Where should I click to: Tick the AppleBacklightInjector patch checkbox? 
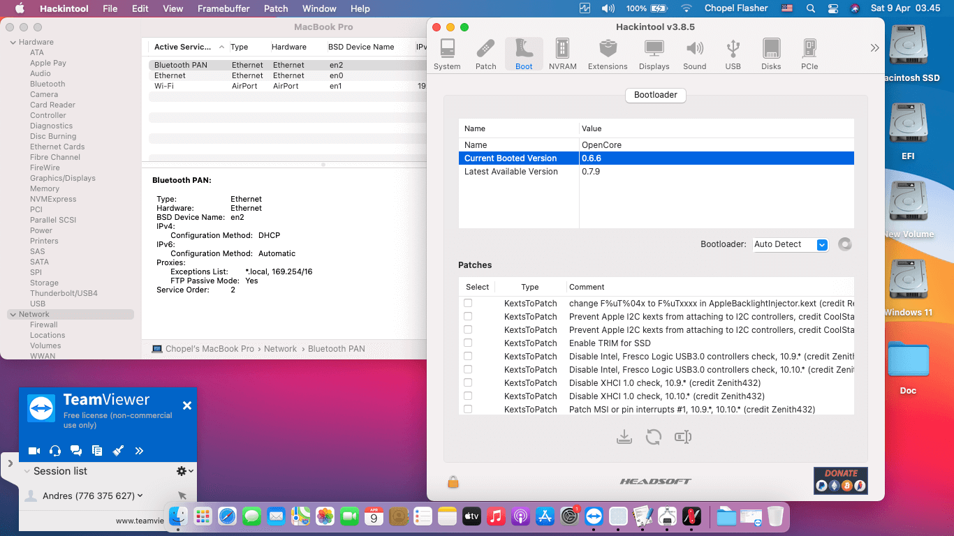coord(468,303)
